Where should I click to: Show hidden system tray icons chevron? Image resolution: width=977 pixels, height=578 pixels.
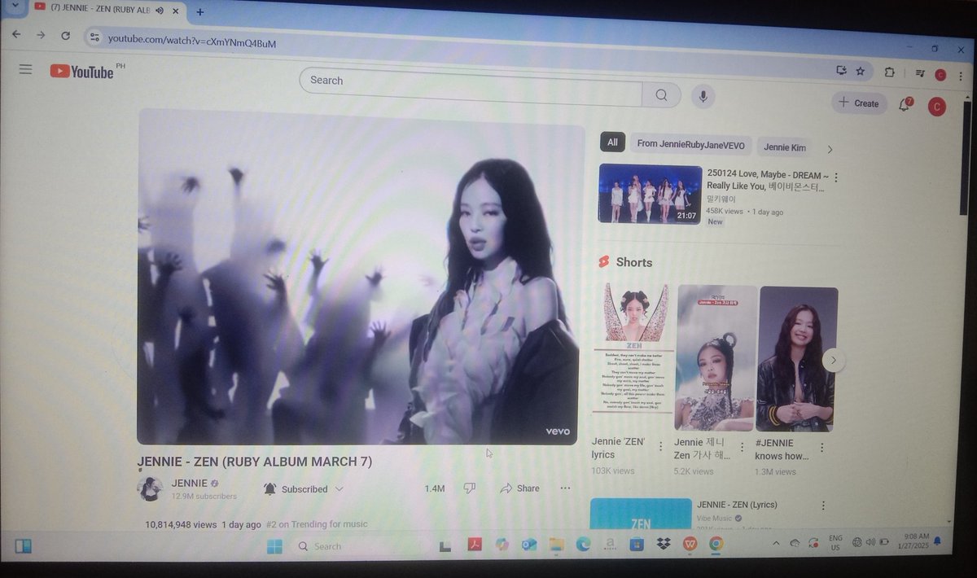774,543
